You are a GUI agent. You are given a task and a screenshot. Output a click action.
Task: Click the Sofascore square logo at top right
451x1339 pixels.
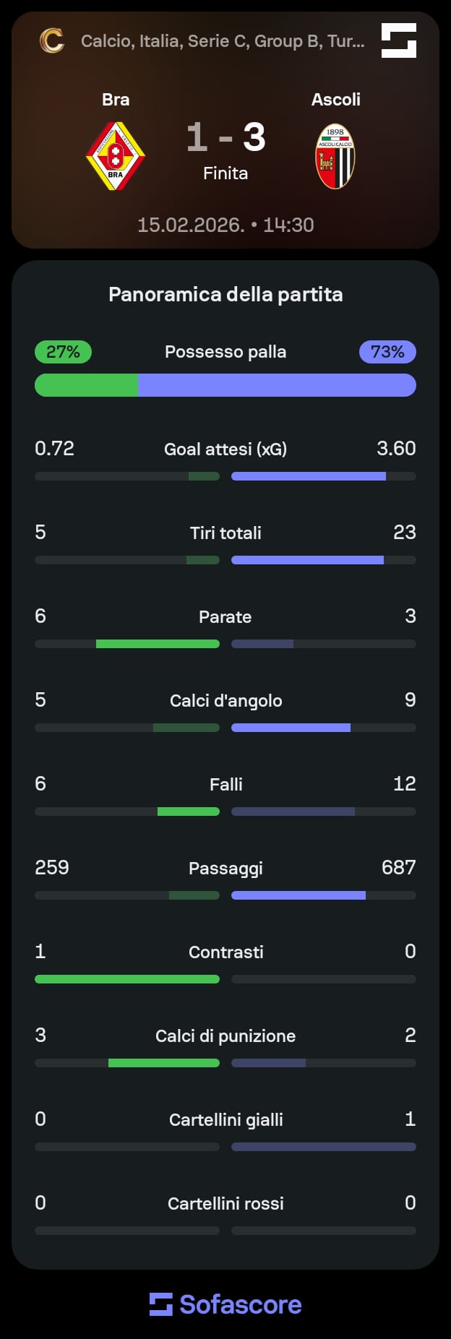point(399,40)
